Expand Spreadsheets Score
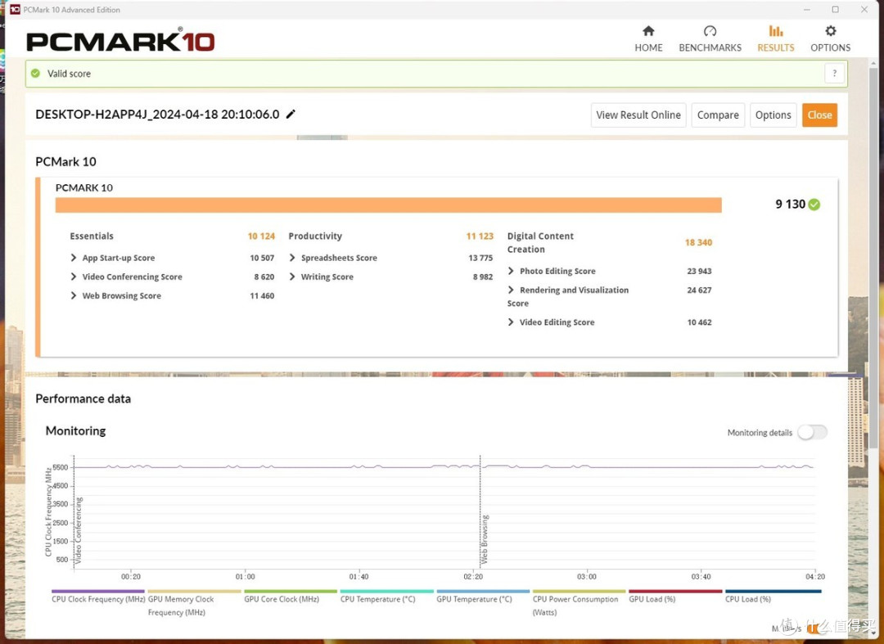The width and height of the screenshot is (884, 644). click(x=292, y=258)
